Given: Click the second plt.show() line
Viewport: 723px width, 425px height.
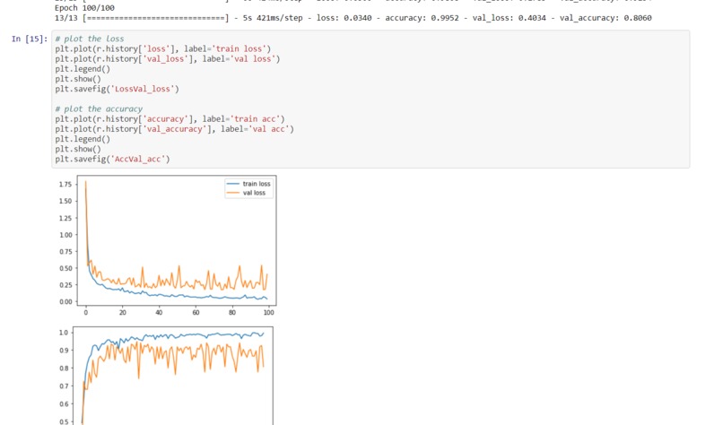Looking at the screenshot, I should (x=78, y=150).
